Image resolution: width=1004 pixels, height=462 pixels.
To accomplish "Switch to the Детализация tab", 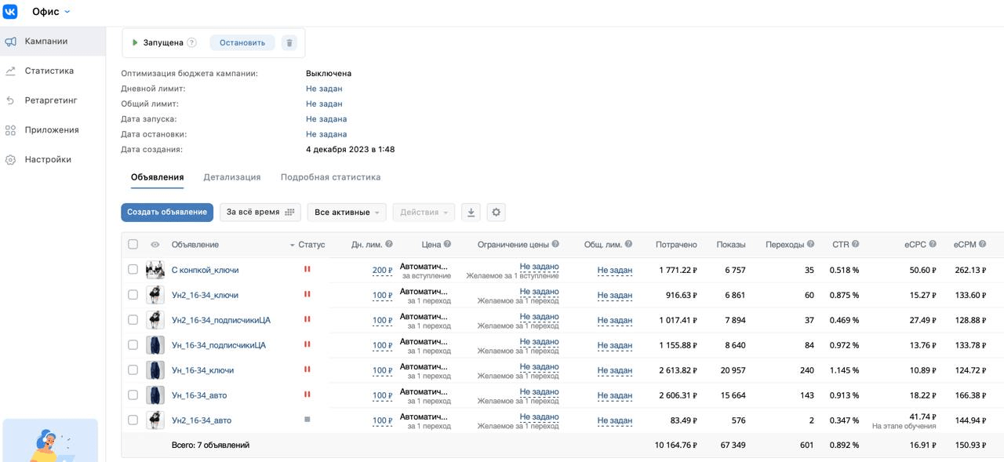I will [232, 177].
